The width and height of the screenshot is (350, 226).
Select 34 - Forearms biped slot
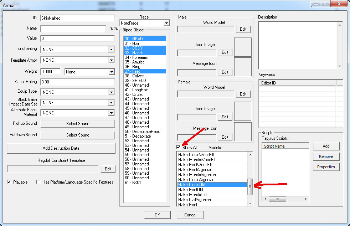(145, 57)
